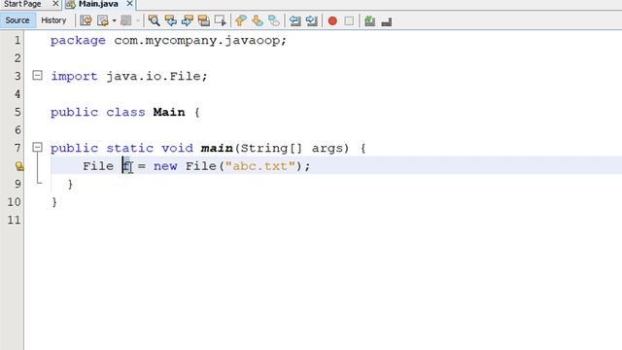Click the Shift Line Left icon
Image resolution: width=622 pixels, height=350 pixels.
294,20
